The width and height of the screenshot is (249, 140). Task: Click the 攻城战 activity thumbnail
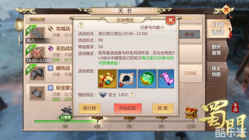point(37,34)
